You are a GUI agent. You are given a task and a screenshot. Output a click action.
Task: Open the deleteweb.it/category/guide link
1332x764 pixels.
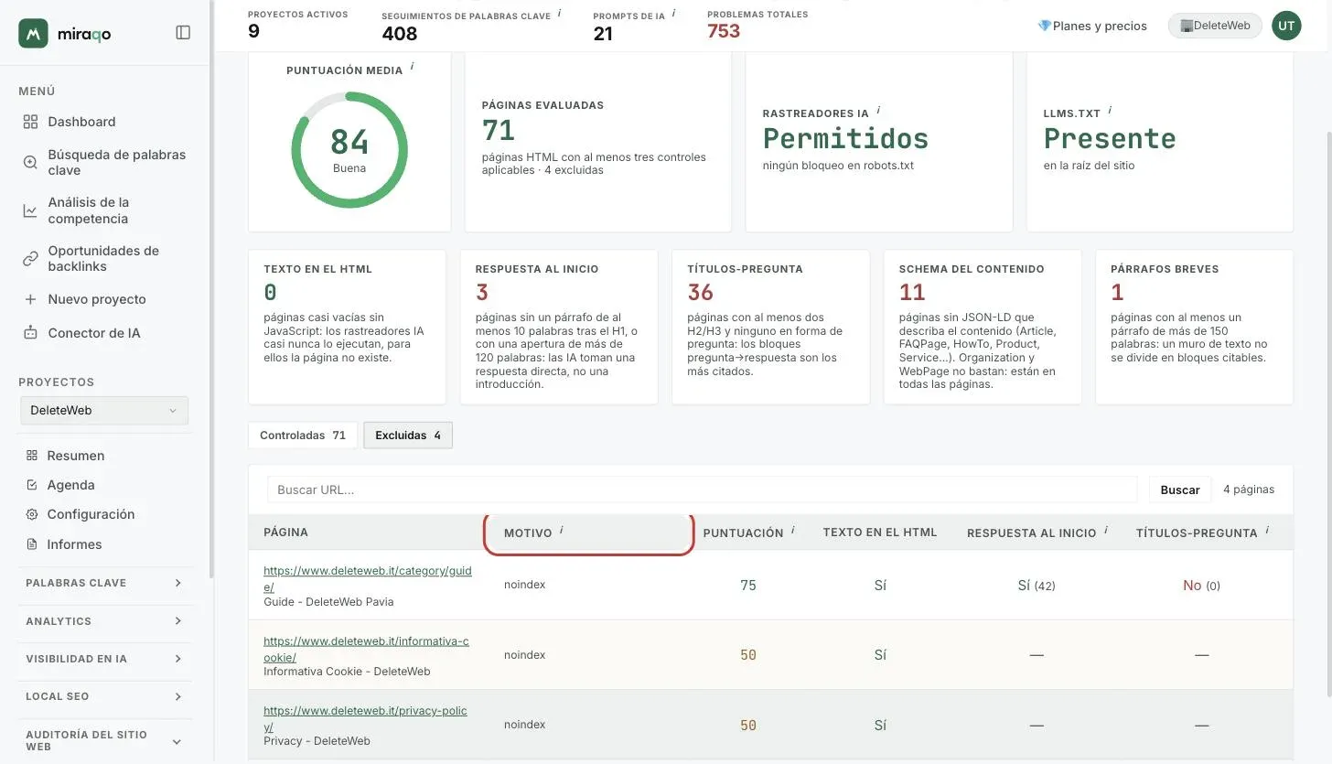click(x=368, y=578)
